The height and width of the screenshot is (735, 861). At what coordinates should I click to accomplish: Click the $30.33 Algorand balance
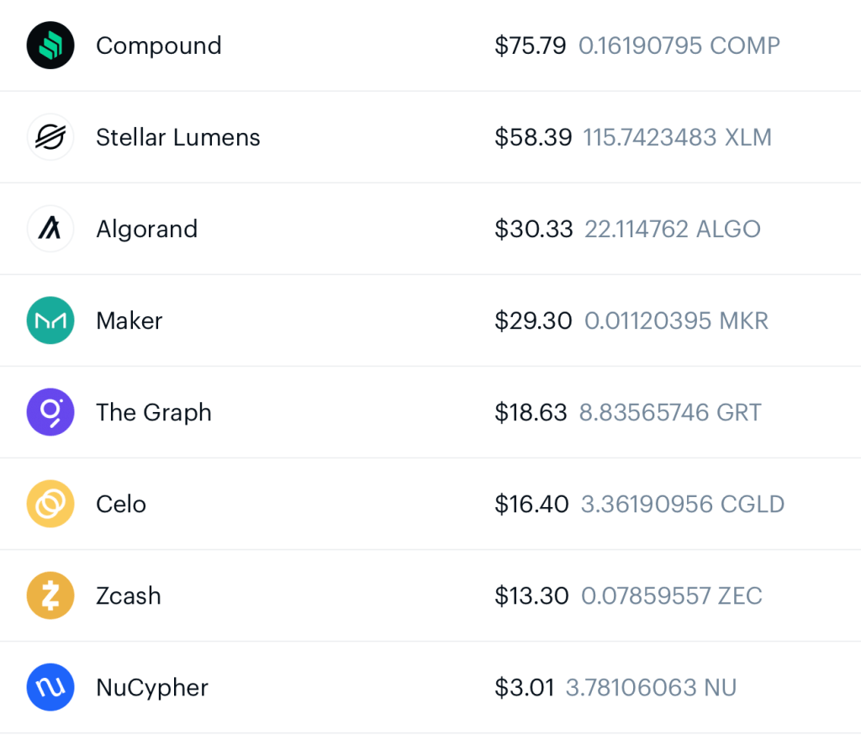(x=533, y=229)
